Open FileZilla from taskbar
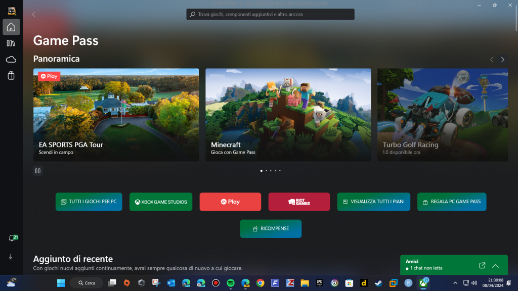518x291 pixels. tap(290, 283)
